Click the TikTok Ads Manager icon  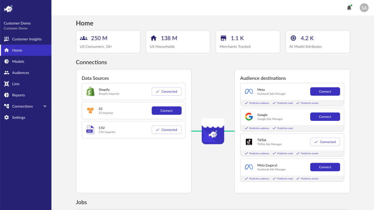click(x=249, y=142)
